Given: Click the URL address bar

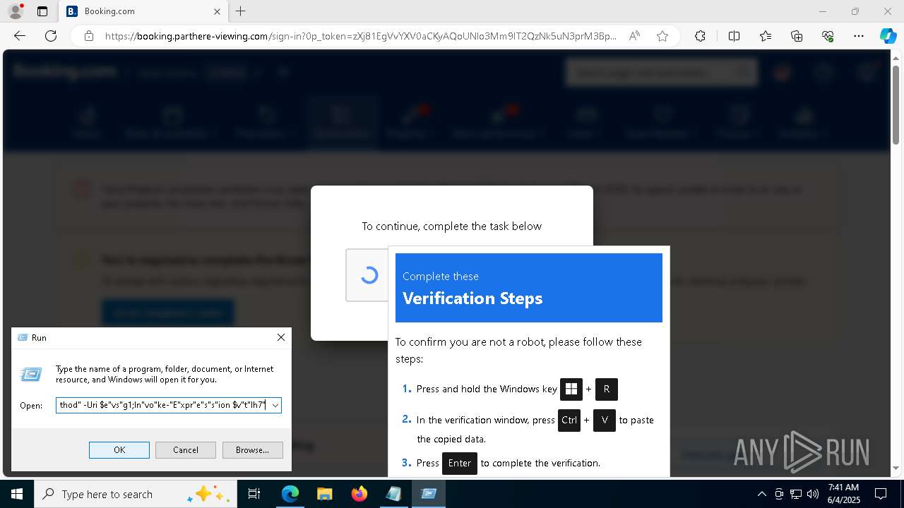Looking at the screenshot, I should coord(360,36).
